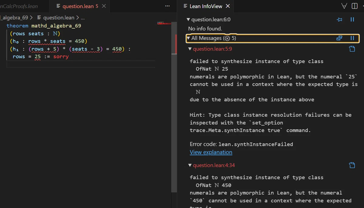Viewport: 364px width, 208px height.
Task: Go to location question.lean:4:34
Action: point(214,165)
